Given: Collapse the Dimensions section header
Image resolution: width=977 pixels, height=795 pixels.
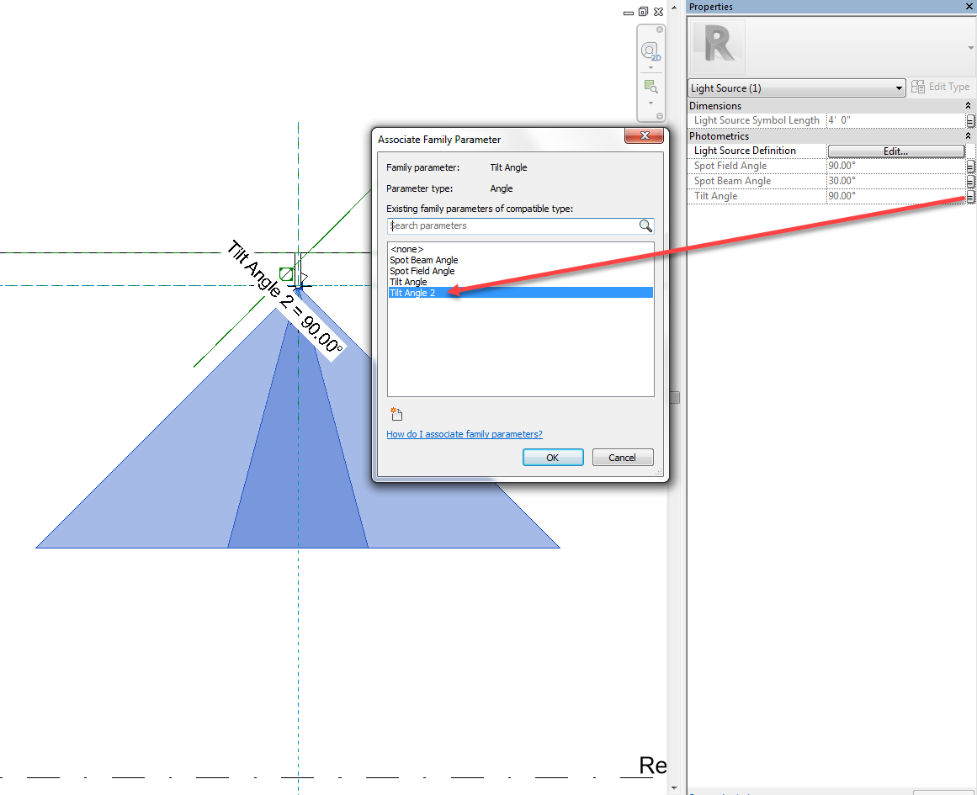Looking at the screenshot, I should [968, 105].
